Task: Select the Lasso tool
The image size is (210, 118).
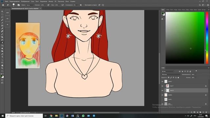Action: 2,17
